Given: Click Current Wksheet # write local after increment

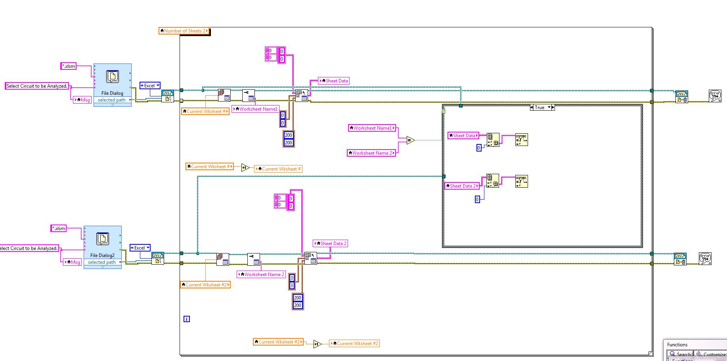Looking at the screenshot, I should pyautogui.click(x=279, y=169).
